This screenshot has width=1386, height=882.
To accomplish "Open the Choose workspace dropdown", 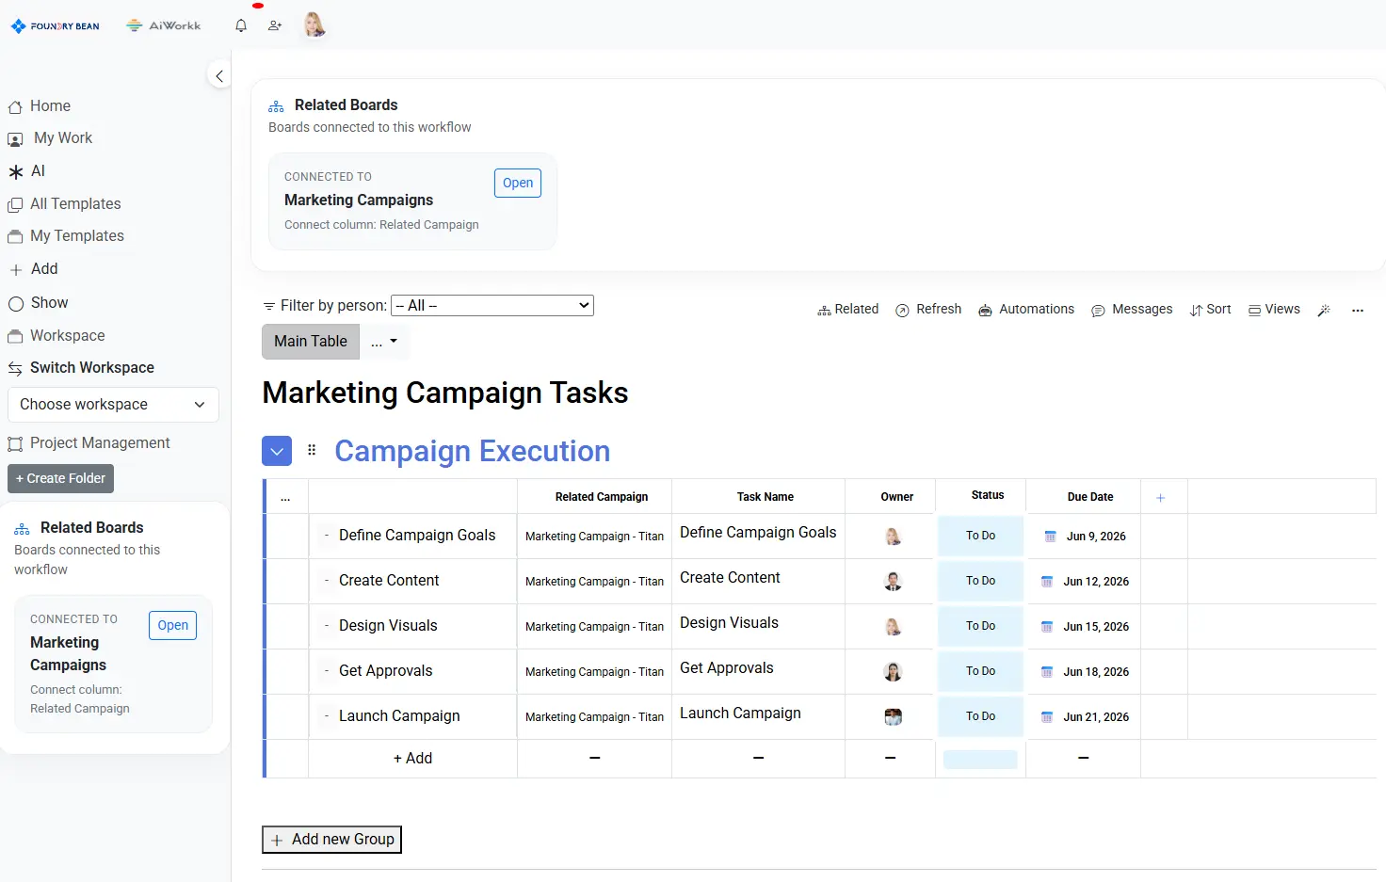I will point(113,405).
